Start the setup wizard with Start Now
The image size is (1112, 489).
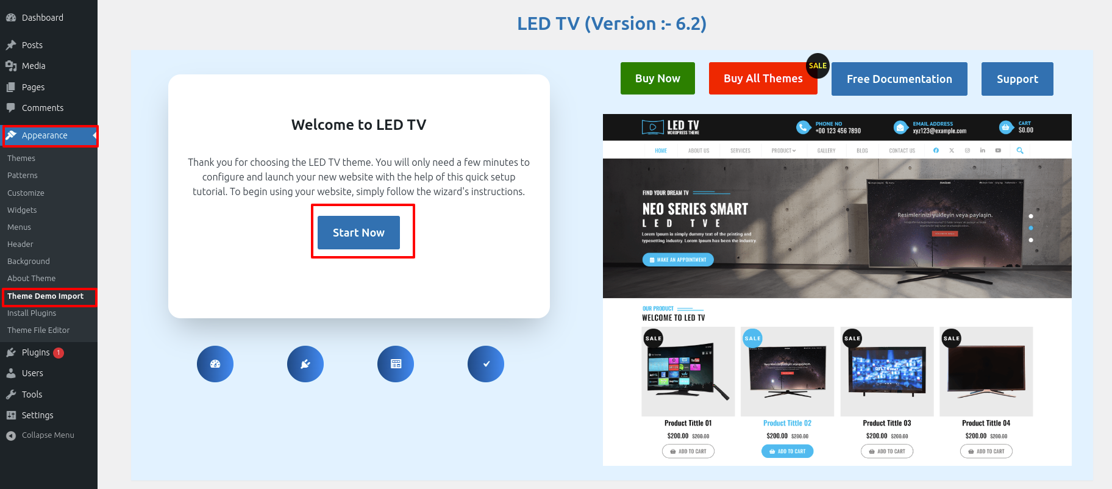coord(358,232)
